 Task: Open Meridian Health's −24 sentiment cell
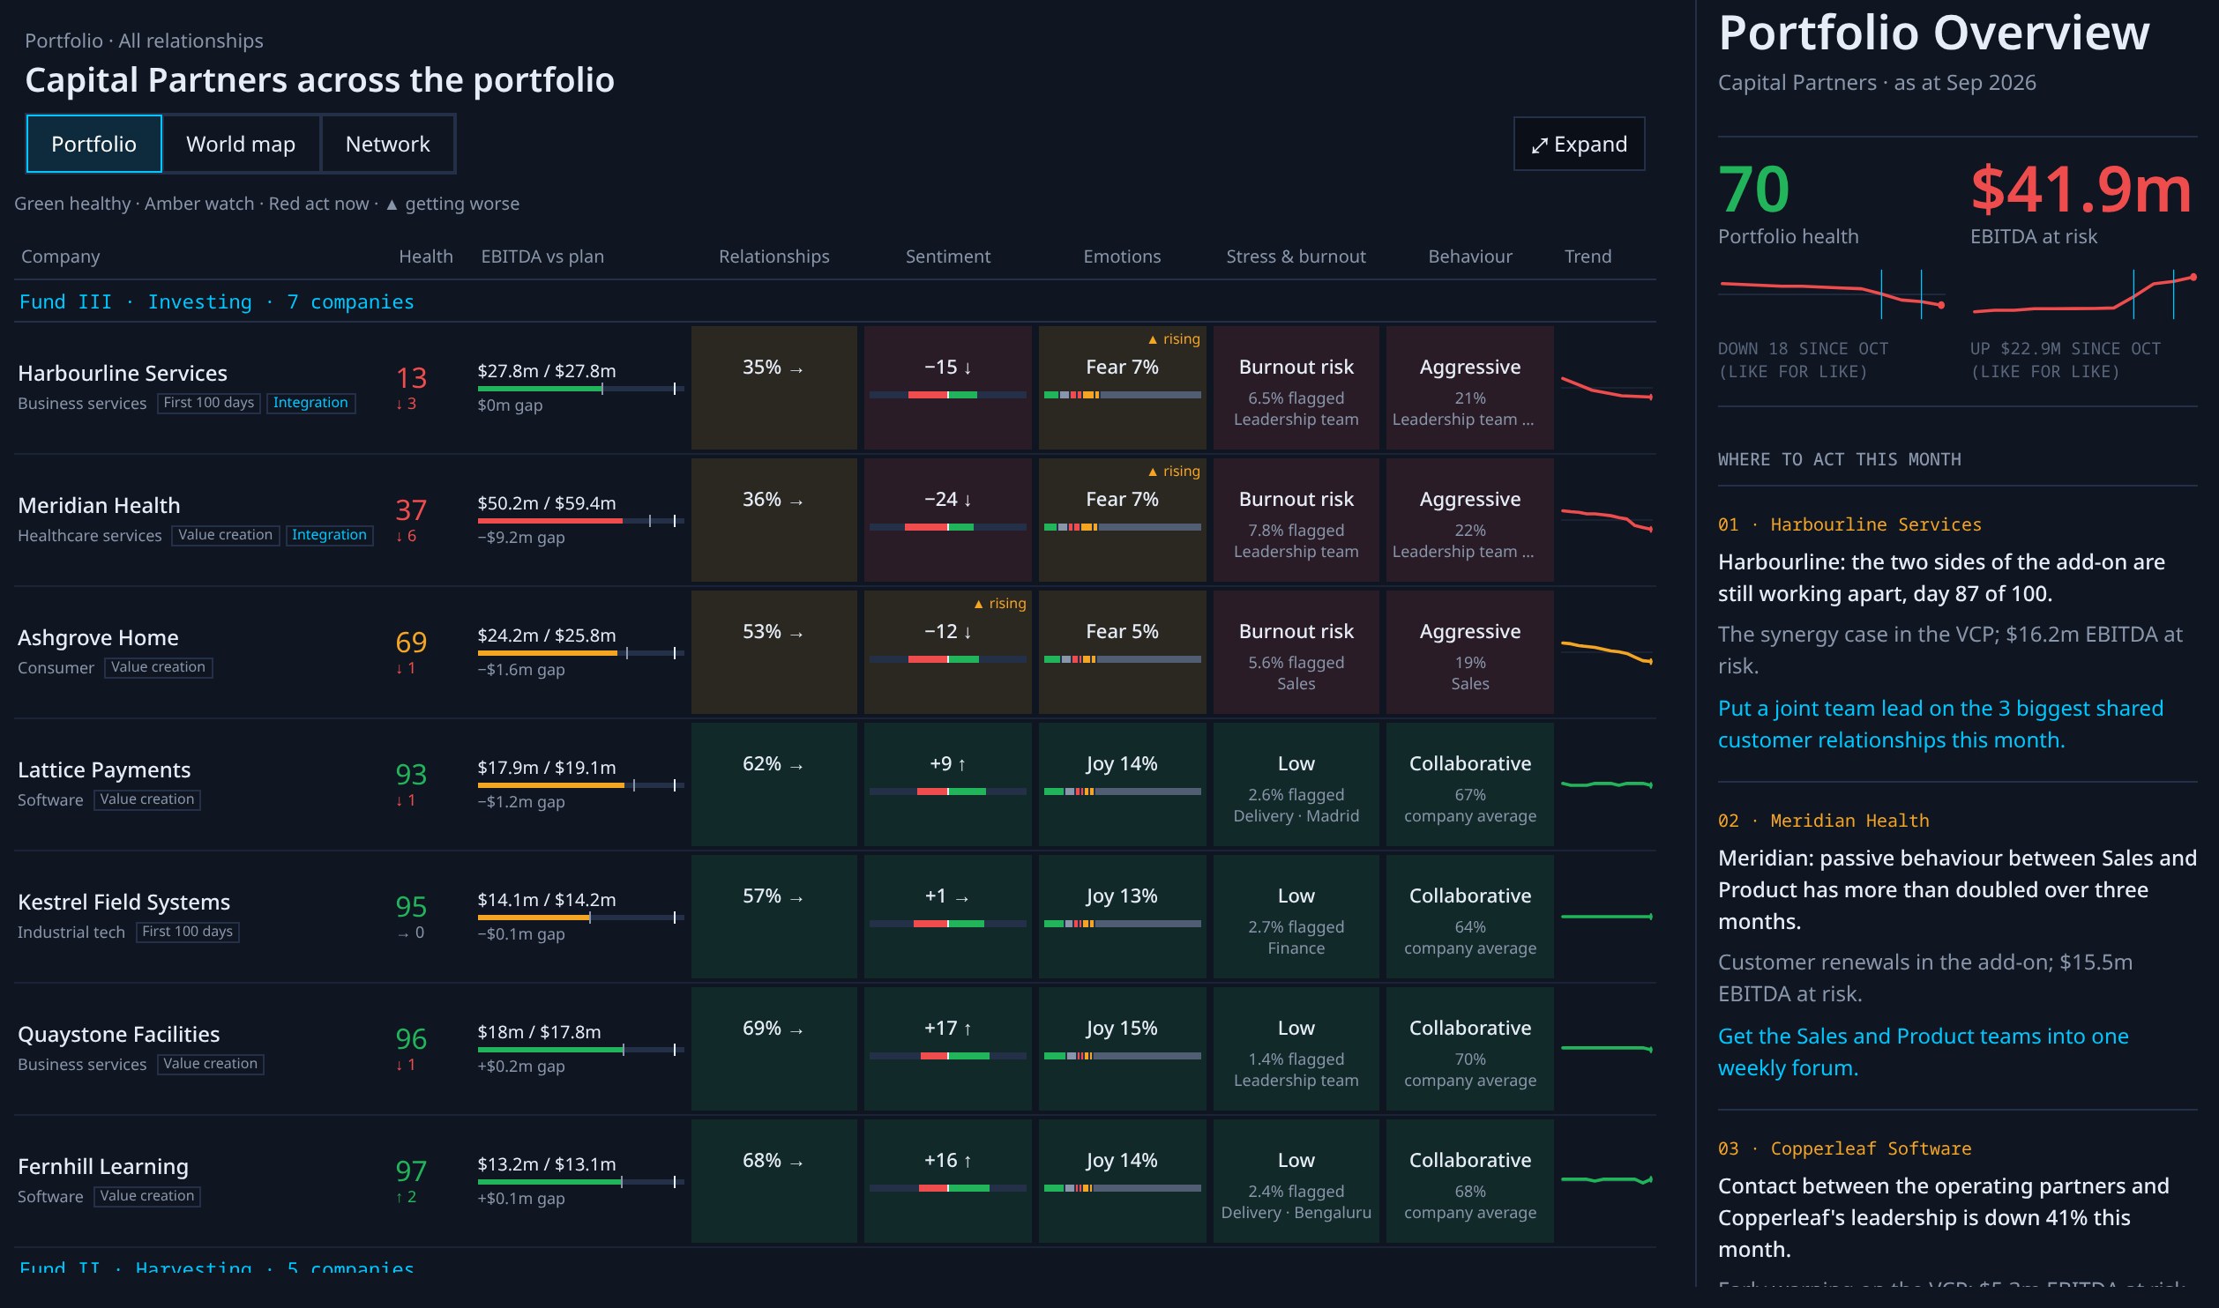coord(947,520)
